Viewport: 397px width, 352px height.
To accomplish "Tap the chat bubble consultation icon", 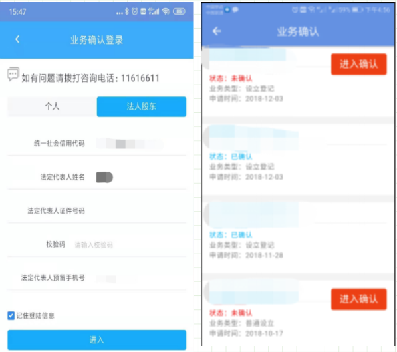I will click(13, 75).
